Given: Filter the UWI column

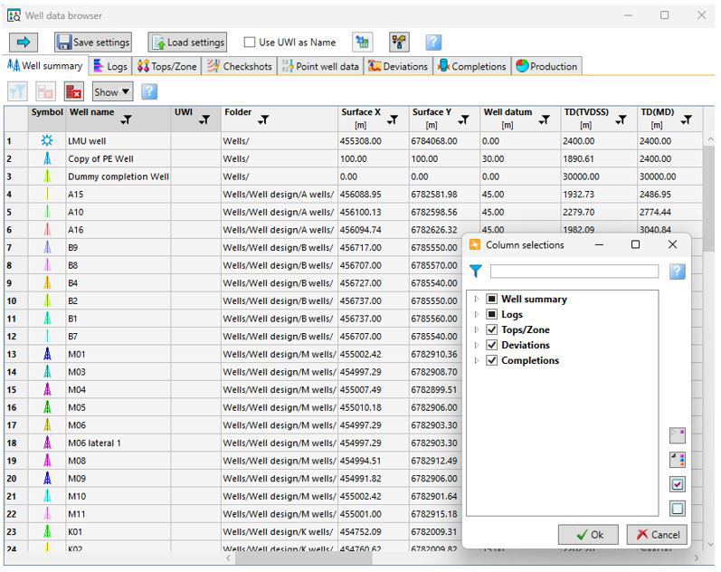Looking at the screenshot, I should 204,120.
